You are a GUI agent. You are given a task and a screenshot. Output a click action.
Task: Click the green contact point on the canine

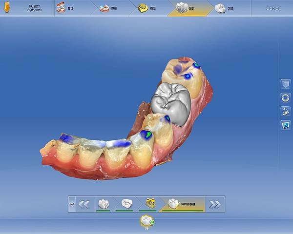pyautogui.click(x=148, y=134)
